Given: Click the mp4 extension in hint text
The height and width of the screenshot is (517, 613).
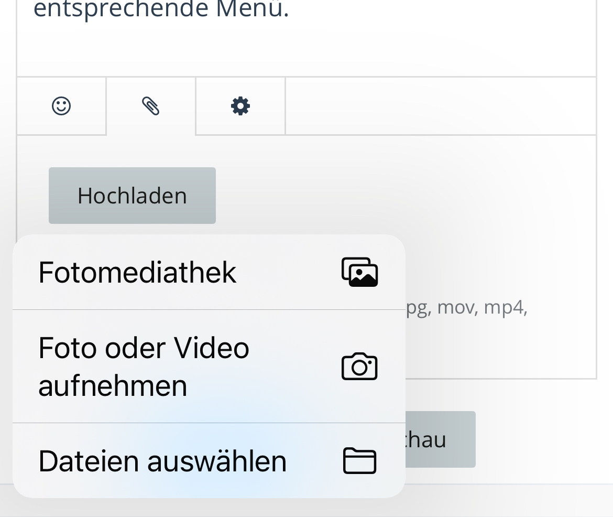Looking at the screenshot, I should point(504,307).
